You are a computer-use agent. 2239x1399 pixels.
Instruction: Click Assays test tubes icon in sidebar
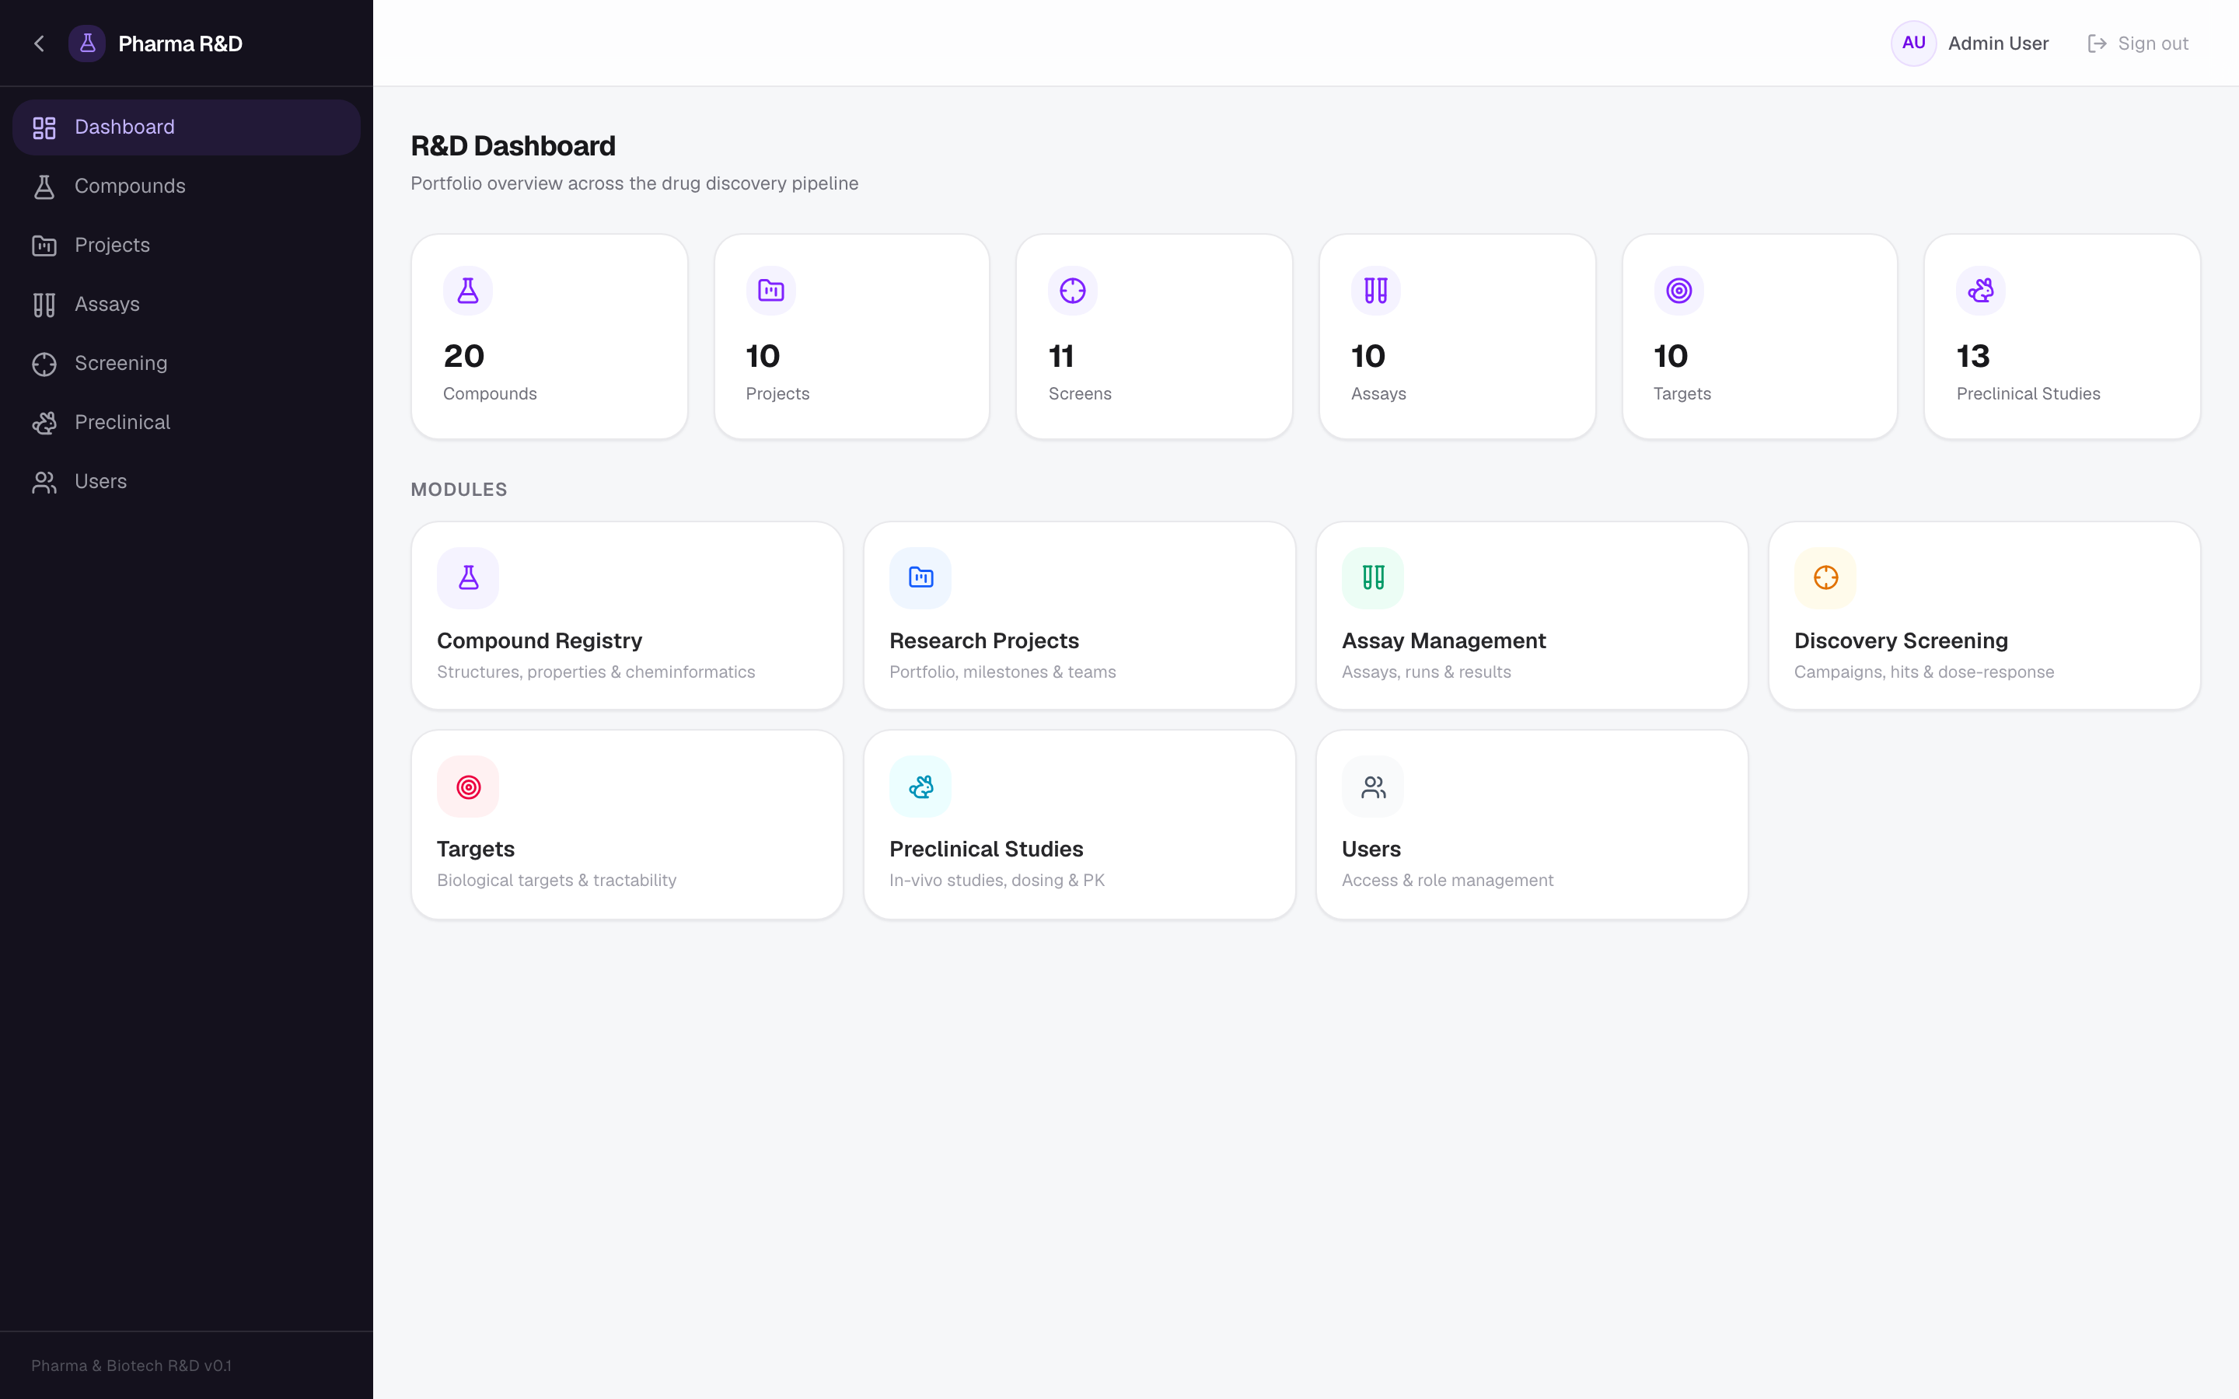pos(44,305)
